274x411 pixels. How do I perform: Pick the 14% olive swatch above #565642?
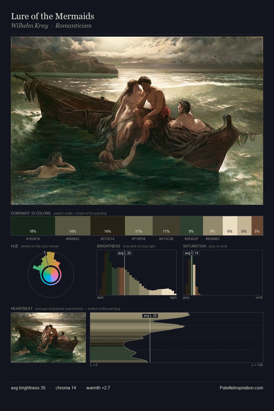point(73,226)
